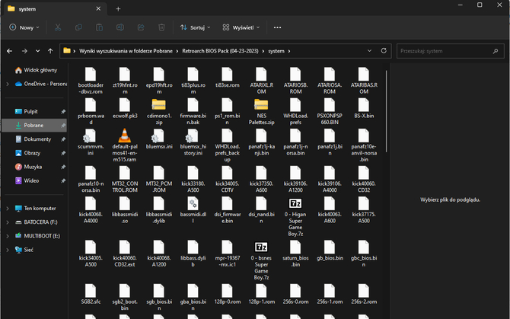Screen dimensions: 510x319
Task: Select the 128p-0.rom file
Action: coord(227,295)
